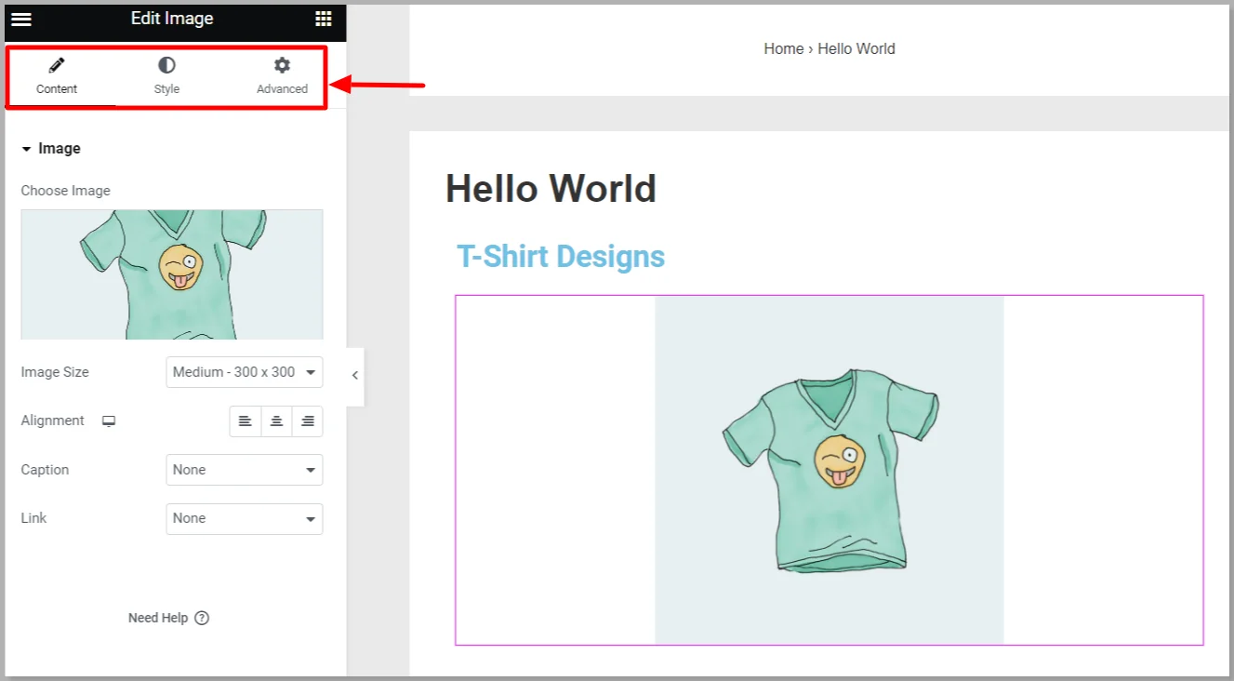The image size is (1234, 681).
Task: Click the Alignment label
Action: [53, 421]
